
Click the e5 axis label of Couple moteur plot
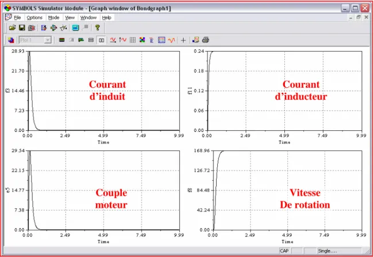coord(8,190)
